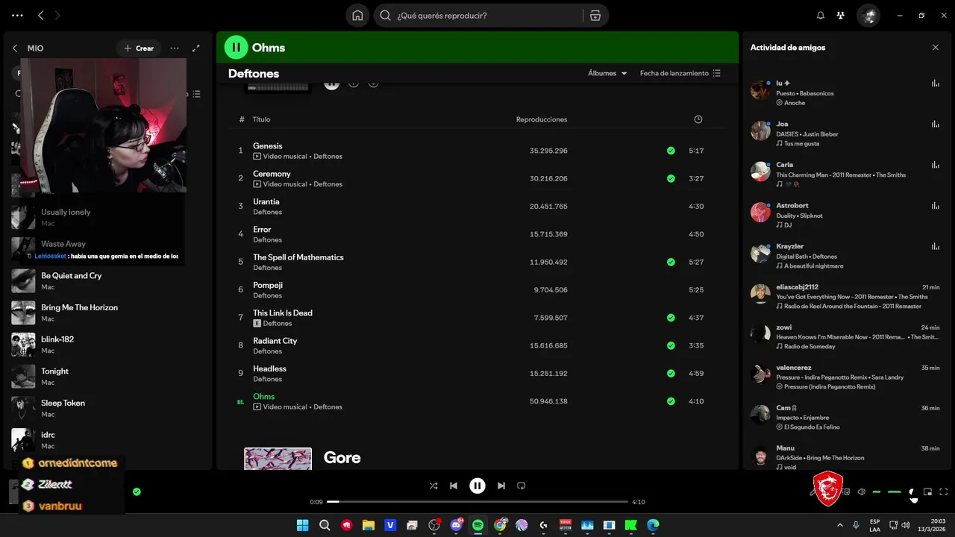The image size is (955, 537).
Task: Toggle saved check for Ohms track
Action: point(671,401)
